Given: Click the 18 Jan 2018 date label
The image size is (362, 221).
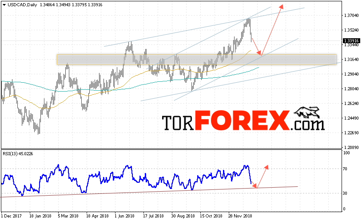Looking at the screenshot, I should 40,216.
